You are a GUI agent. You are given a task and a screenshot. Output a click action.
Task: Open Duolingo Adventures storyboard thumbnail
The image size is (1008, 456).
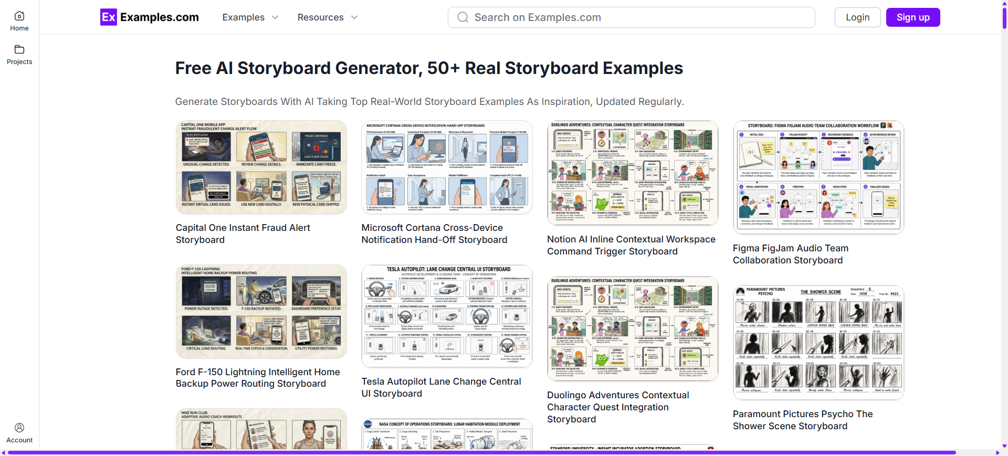(633, 329)
